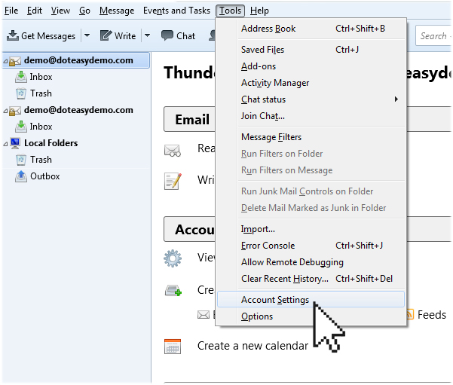
Task: Click write new message notepad icon
Action: coord(173,181)
